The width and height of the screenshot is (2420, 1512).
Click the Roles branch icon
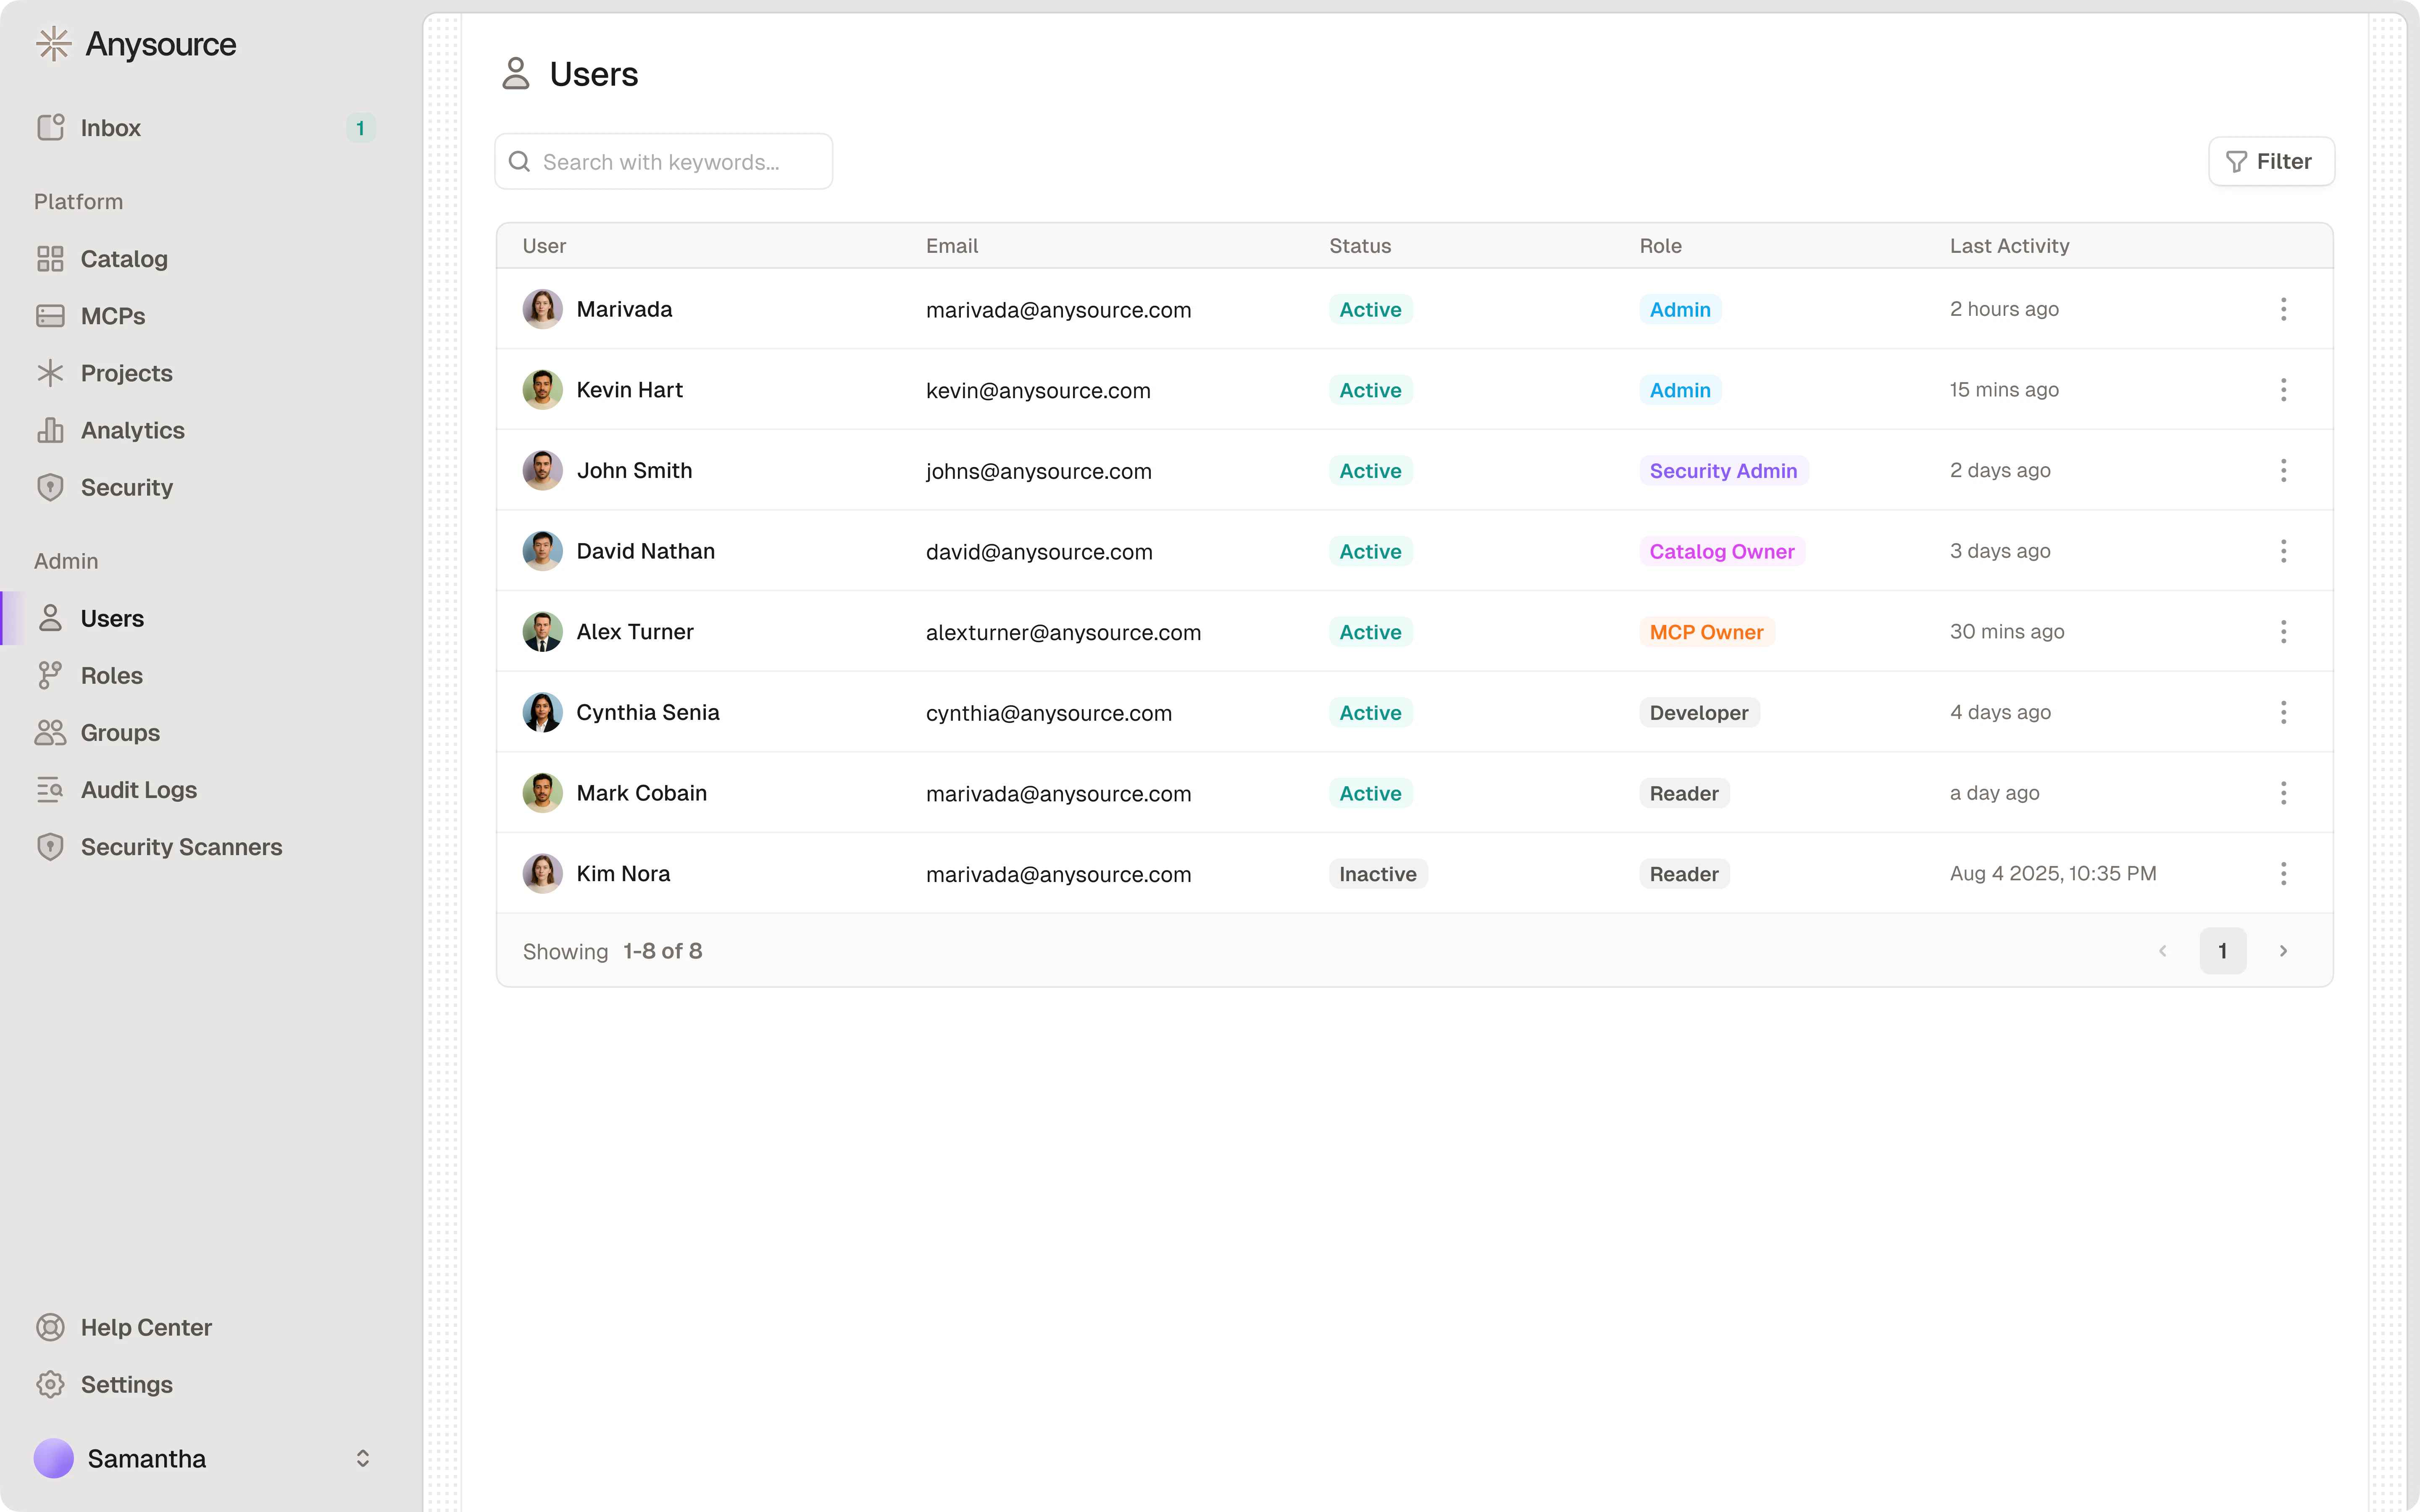pos(50,675)
